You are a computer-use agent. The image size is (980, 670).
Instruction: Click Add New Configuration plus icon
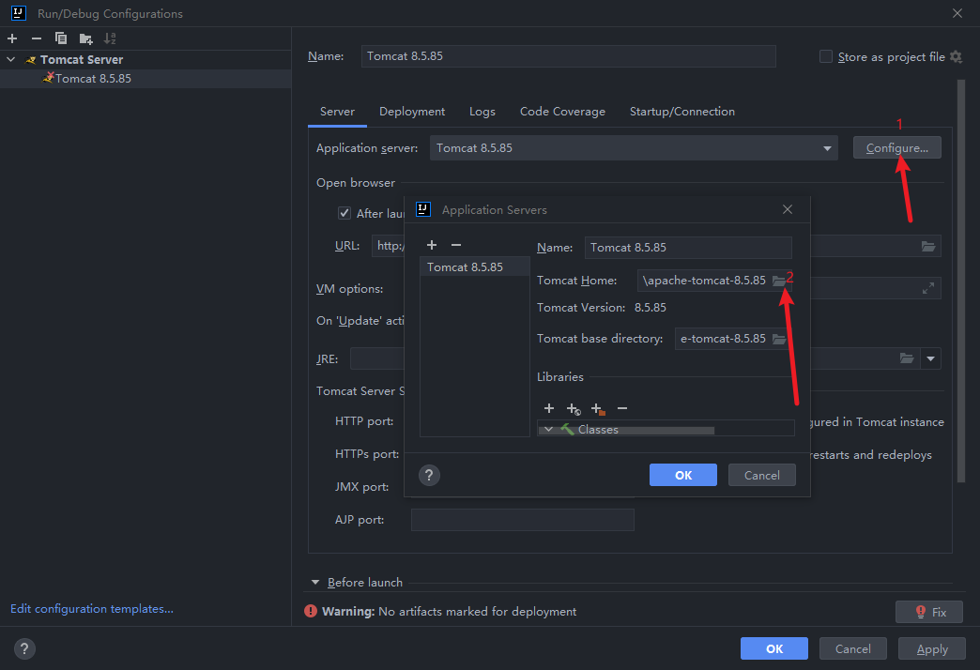12,38
